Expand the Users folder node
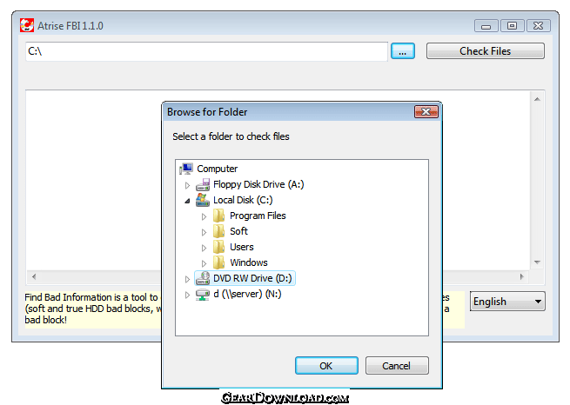570x405 pixels. point(204,248)
